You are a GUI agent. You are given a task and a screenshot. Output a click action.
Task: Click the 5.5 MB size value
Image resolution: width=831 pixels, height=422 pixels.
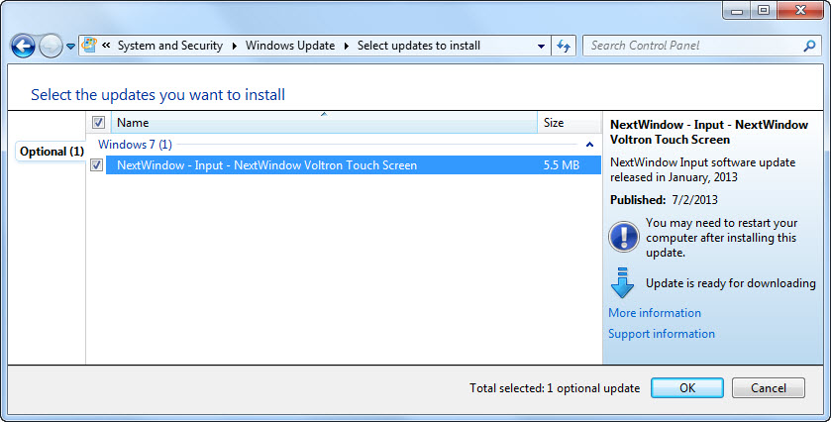coord(562,164)
